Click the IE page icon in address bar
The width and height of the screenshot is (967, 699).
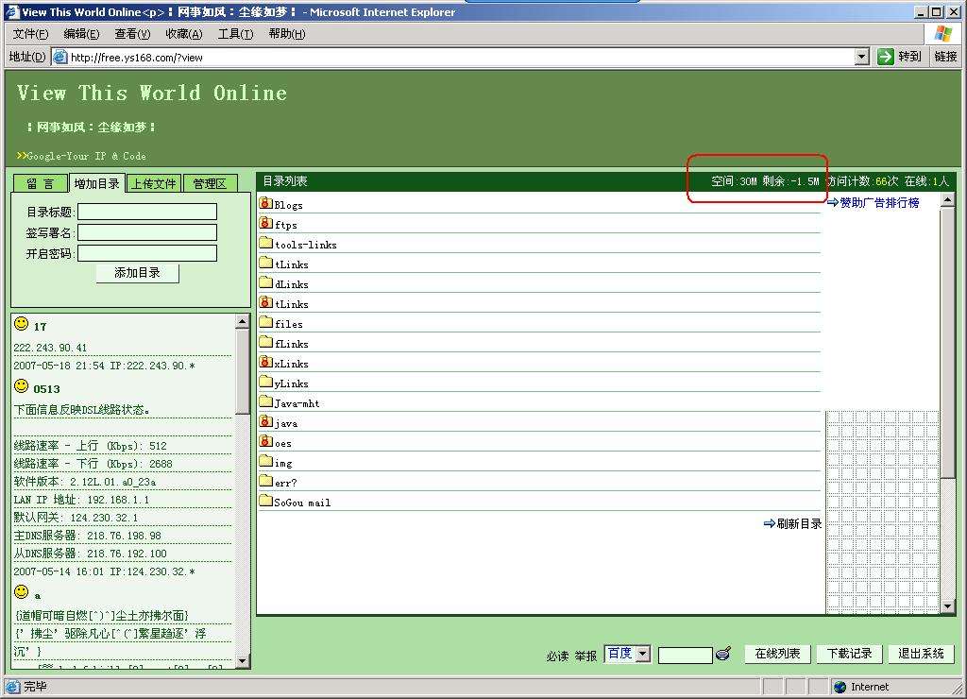point(59,57)
